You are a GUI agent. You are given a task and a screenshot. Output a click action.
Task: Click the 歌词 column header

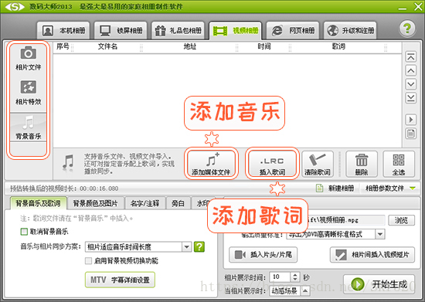coord(338,46)
